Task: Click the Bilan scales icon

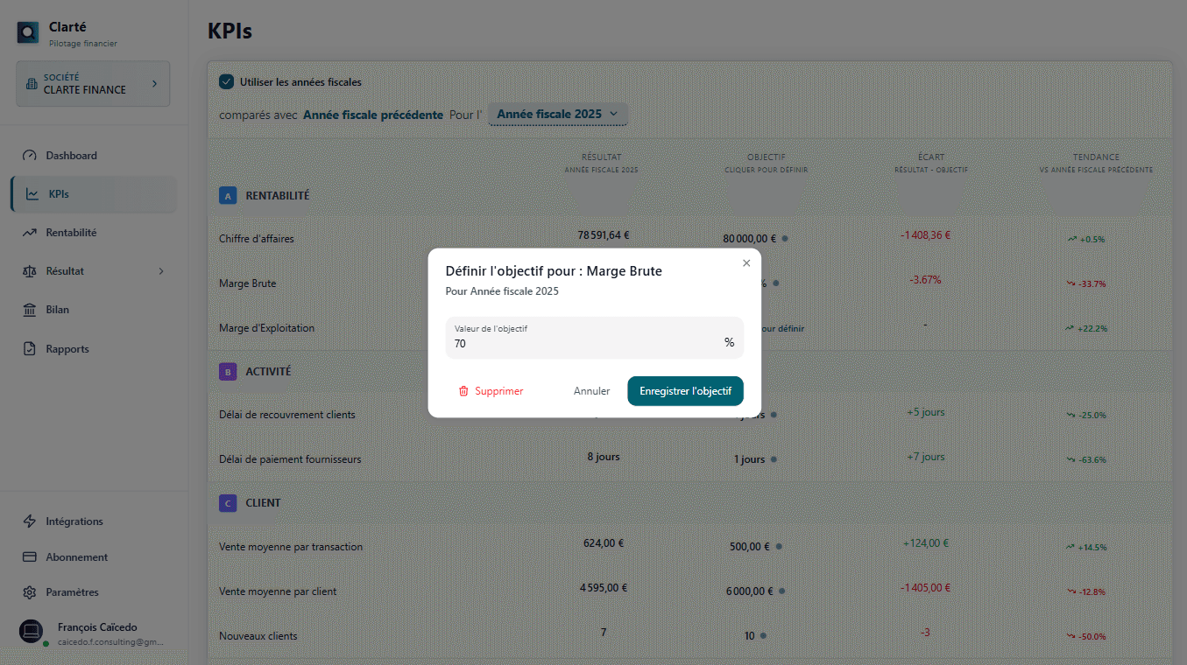Action: (x=29, y=309)
